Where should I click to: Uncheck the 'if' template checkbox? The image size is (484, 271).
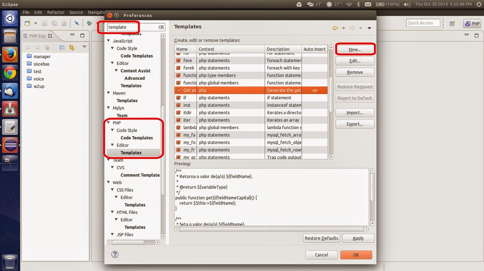178,98
